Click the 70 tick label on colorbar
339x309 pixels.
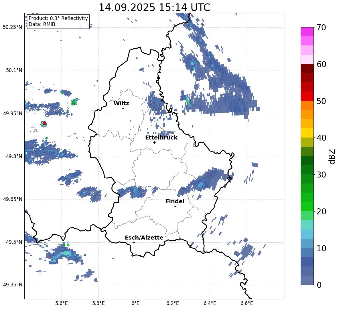322,27
